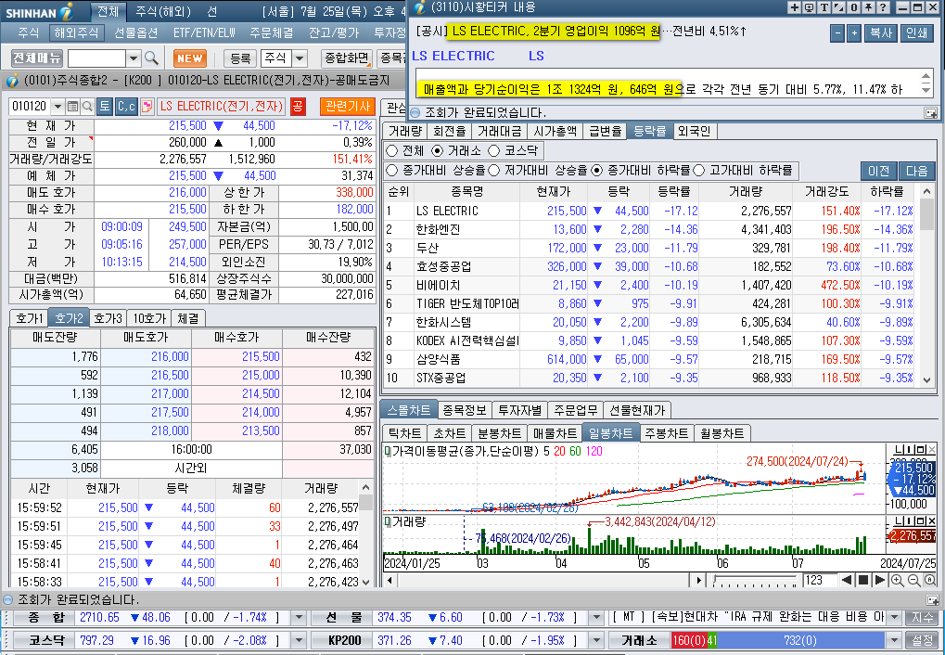Open the '주식' combo box dropdown in toolbar

click(300, 58)
